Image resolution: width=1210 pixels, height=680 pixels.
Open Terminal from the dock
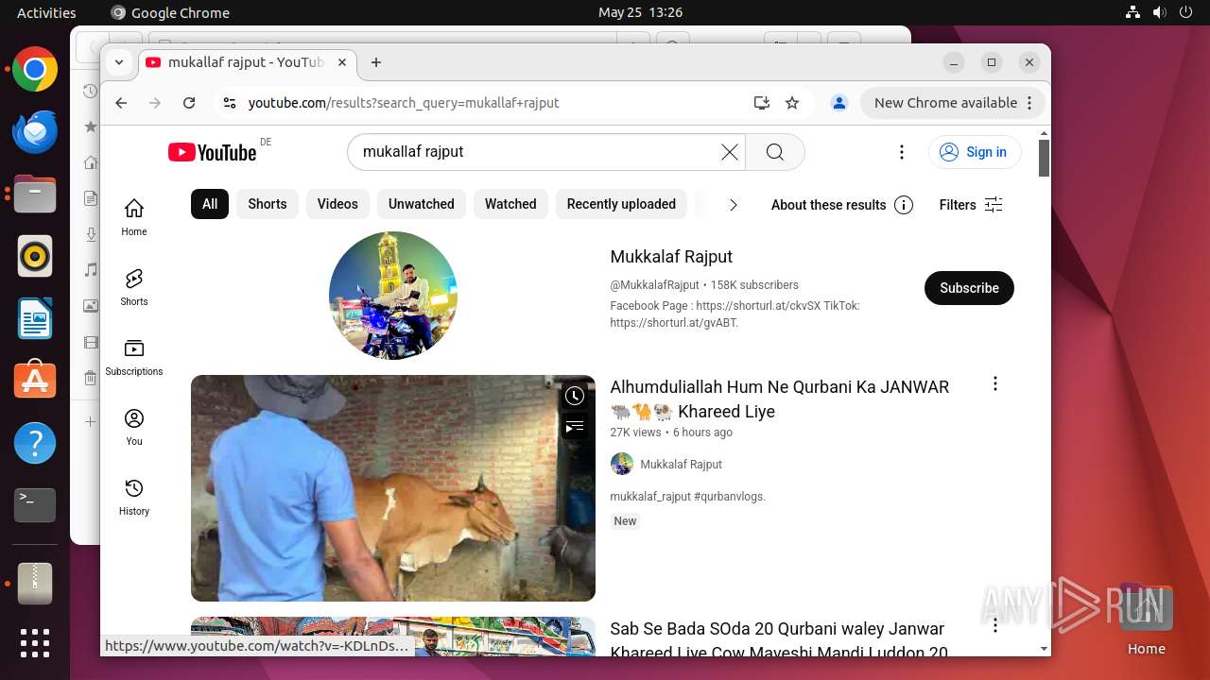coord(35,505)
